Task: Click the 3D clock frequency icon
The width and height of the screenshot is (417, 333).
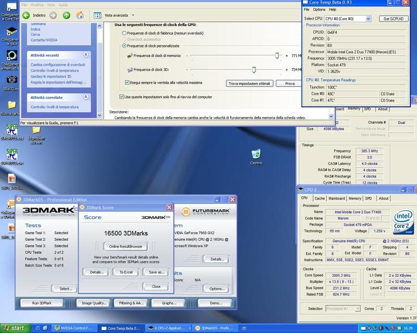Action: coord(130,70)
